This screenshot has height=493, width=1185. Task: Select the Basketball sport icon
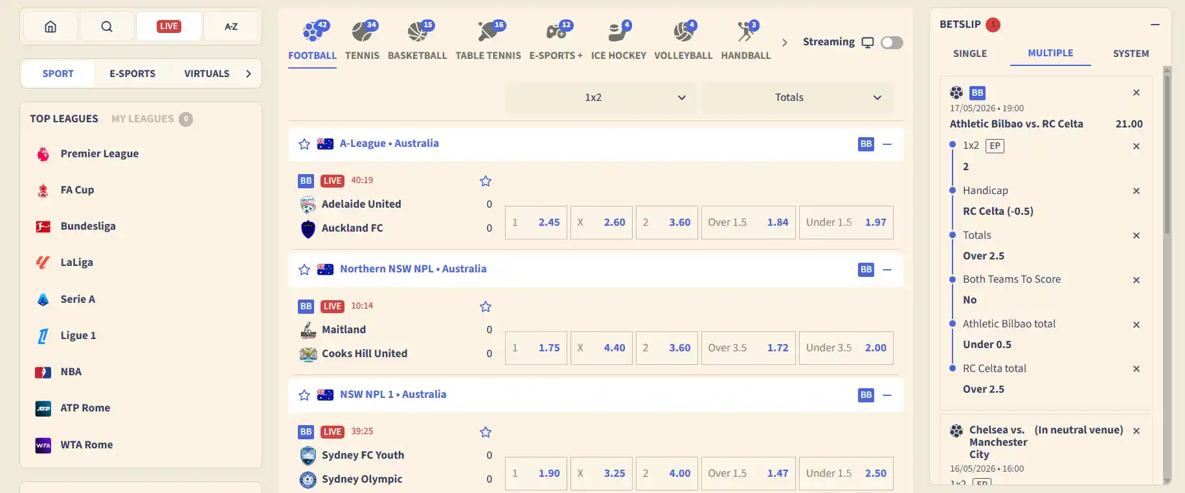418,31
